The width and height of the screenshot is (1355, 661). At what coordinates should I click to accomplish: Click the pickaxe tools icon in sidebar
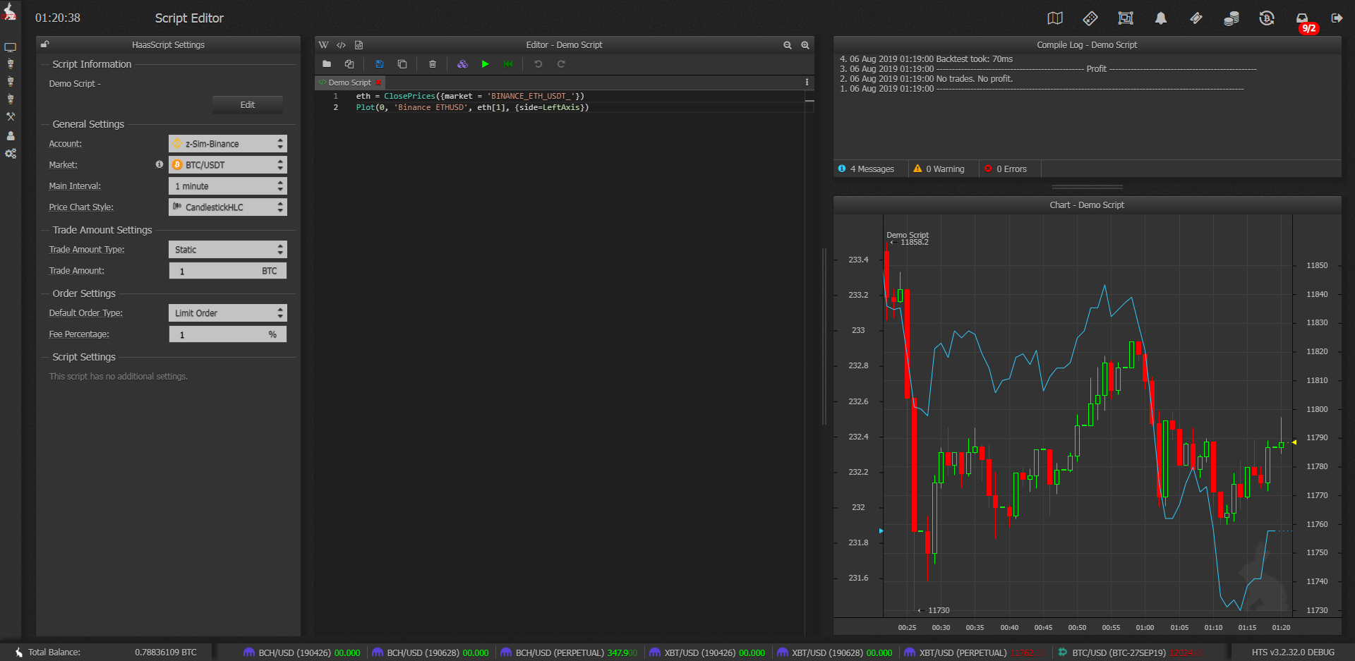coord(11,116)
